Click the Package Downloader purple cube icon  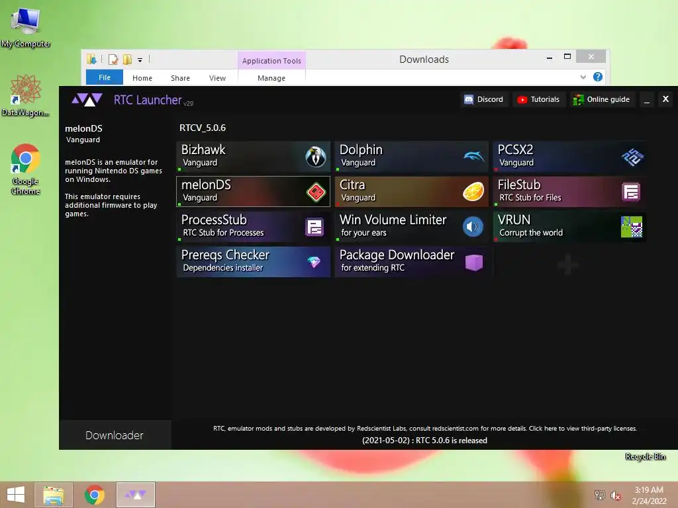pos(474,262)
